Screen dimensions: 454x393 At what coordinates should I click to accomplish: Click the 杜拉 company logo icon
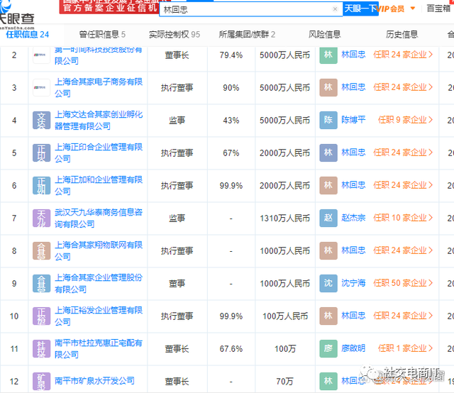click(x=41, y=349)
